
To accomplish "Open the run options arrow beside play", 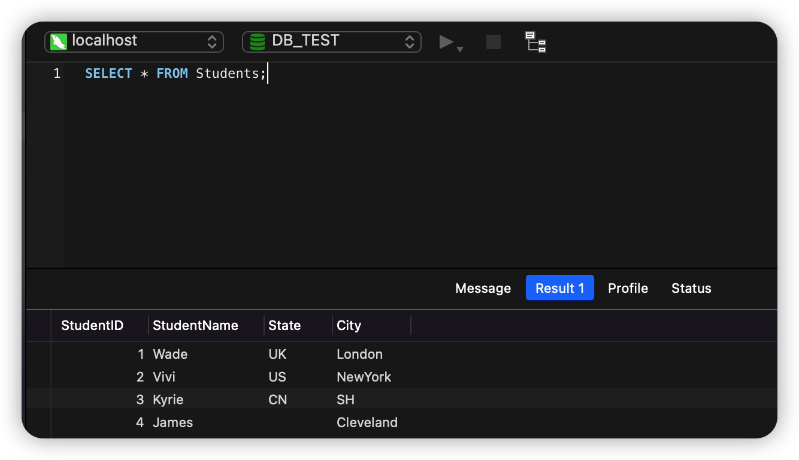I will (460, 49).
